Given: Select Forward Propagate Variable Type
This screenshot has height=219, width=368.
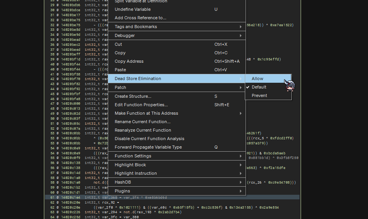Looking at the screenshot, I should (x=148, y=147).
